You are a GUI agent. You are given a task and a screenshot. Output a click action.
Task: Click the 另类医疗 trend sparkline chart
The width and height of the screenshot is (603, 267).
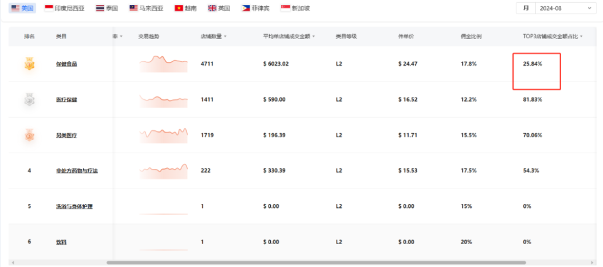click(x=164, y=135)
